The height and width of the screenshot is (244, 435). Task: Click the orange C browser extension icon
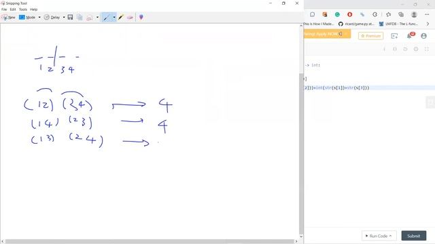(325, 14)
